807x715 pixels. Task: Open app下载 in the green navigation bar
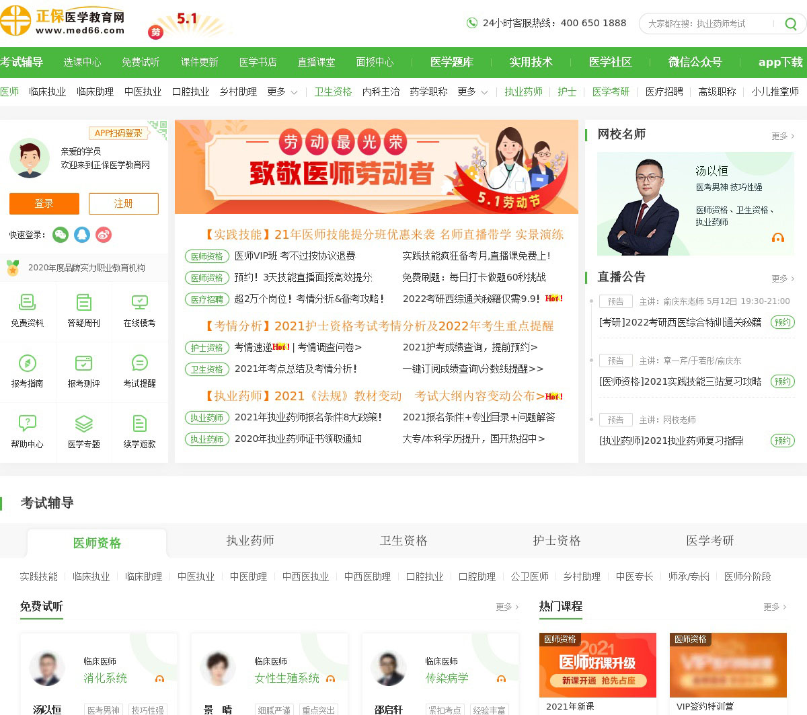[781, 62]
